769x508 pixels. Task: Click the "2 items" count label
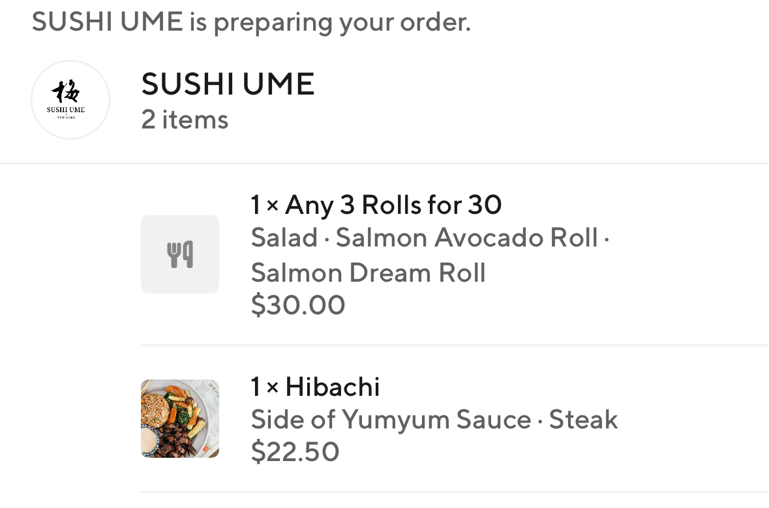pos(185,120)
